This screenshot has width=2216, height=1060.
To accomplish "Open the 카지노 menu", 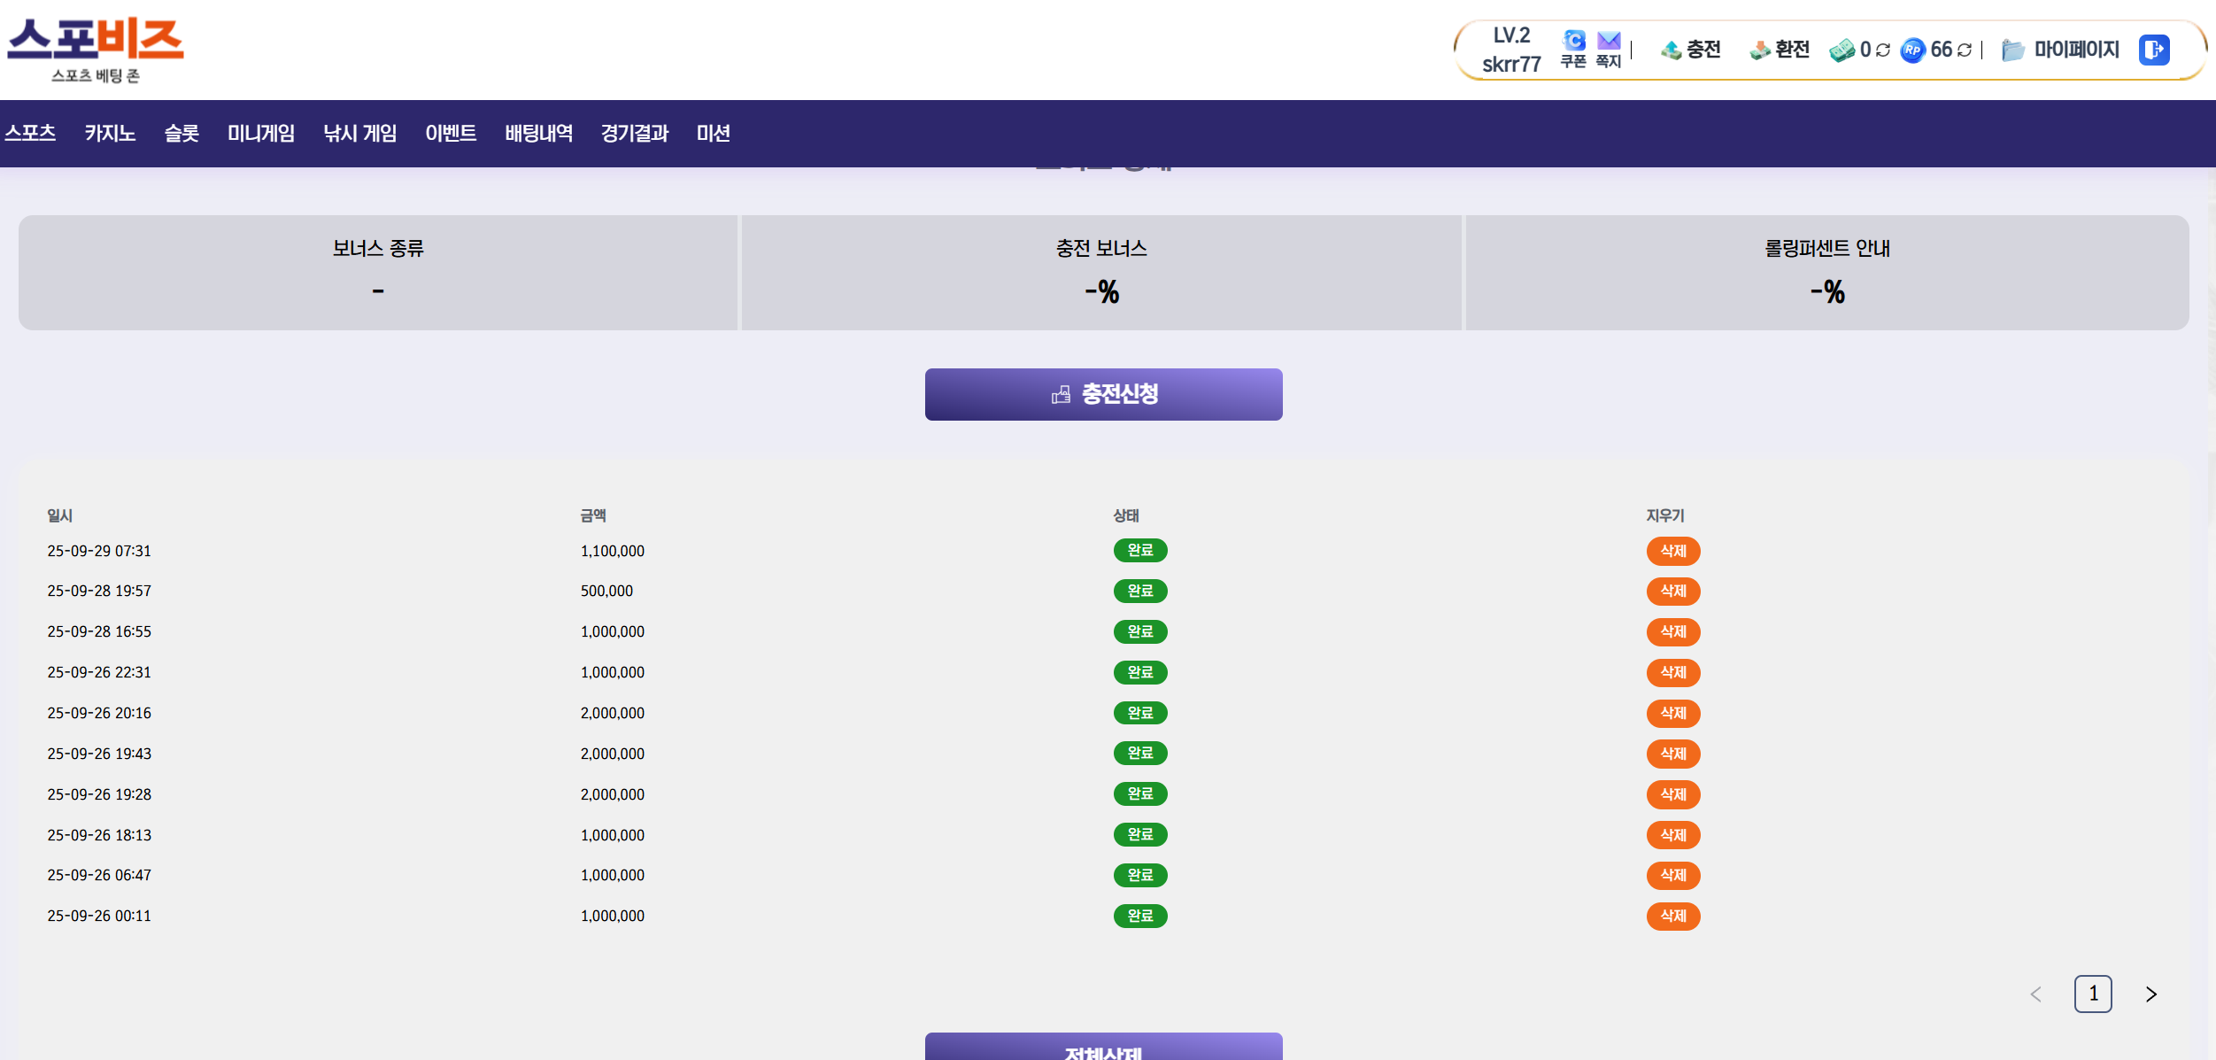I will pyautogui.click(x=110, y=133).
